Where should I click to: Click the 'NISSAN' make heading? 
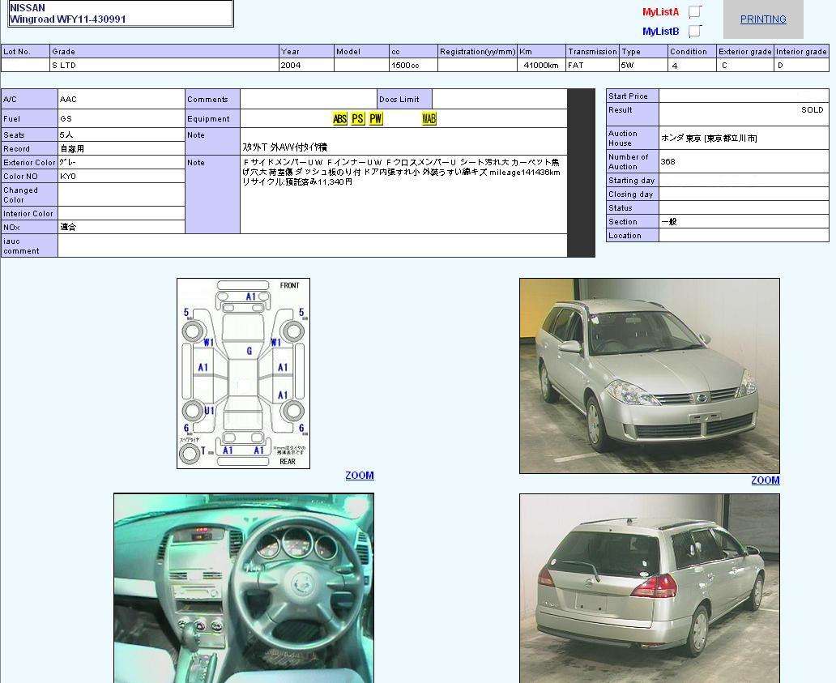point(28,8)
